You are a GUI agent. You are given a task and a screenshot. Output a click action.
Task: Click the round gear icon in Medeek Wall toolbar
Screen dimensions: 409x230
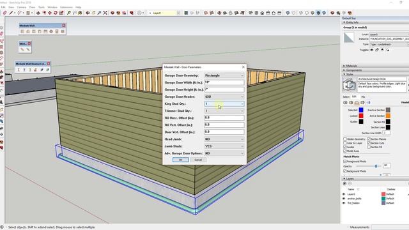tap(51, 31)
